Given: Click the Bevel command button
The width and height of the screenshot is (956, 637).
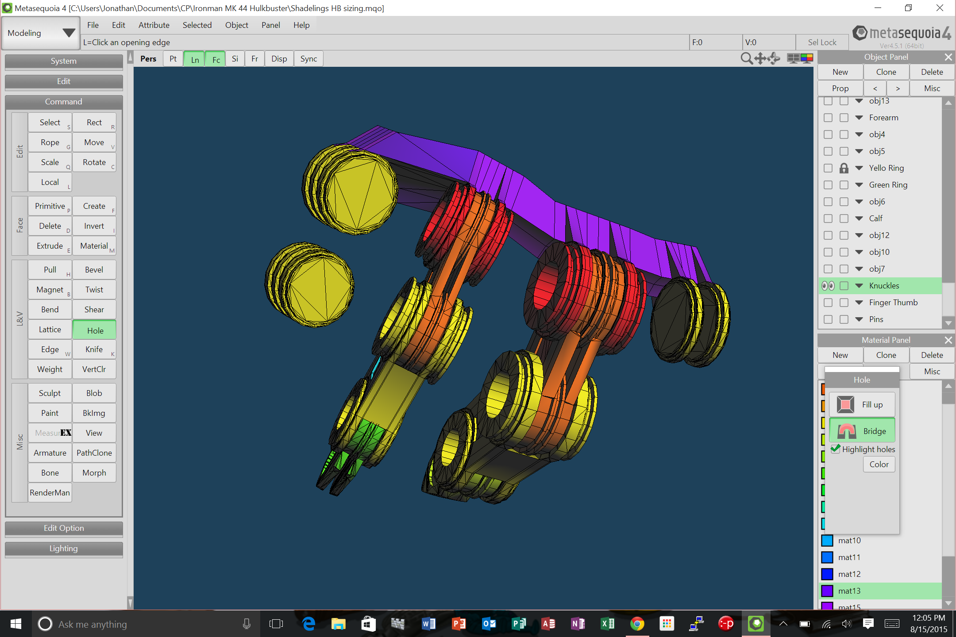Looking at the screenshot, I should point(94,270).
